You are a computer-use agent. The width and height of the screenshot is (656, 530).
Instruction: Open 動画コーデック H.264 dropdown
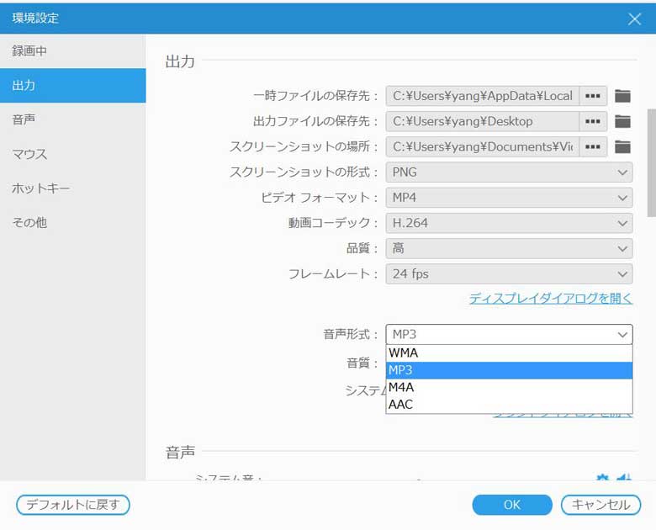pyautogui.click(x=509, y=223)
